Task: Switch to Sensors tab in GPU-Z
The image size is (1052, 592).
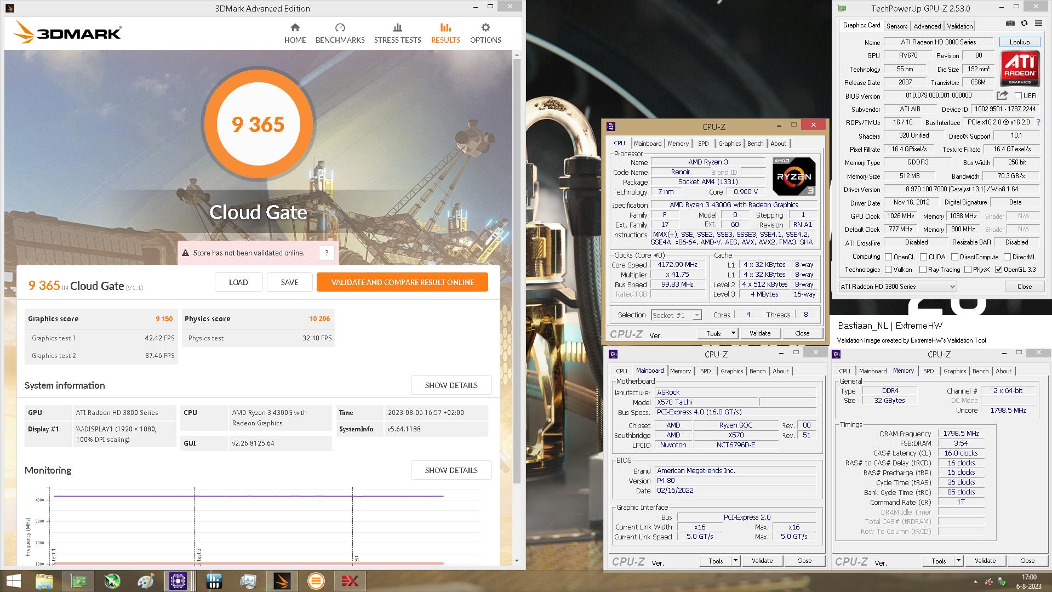Action: 896,26
